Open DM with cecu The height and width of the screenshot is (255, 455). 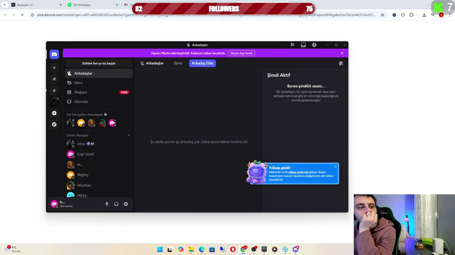click(99, 144)
